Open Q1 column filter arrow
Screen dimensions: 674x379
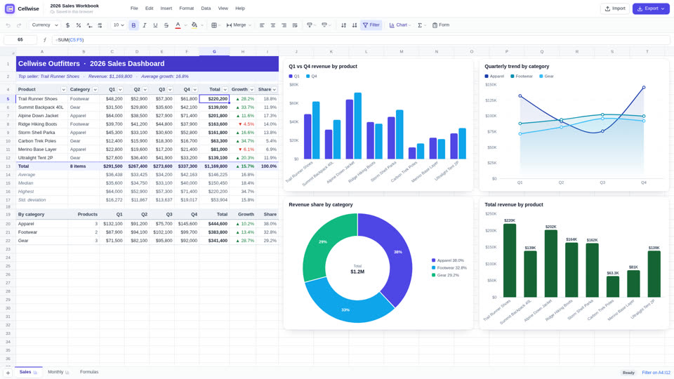(x=120, y=90)
